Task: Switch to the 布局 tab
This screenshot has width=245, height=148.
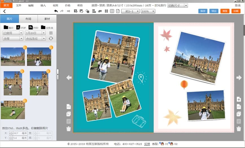Action: [28, 19]
